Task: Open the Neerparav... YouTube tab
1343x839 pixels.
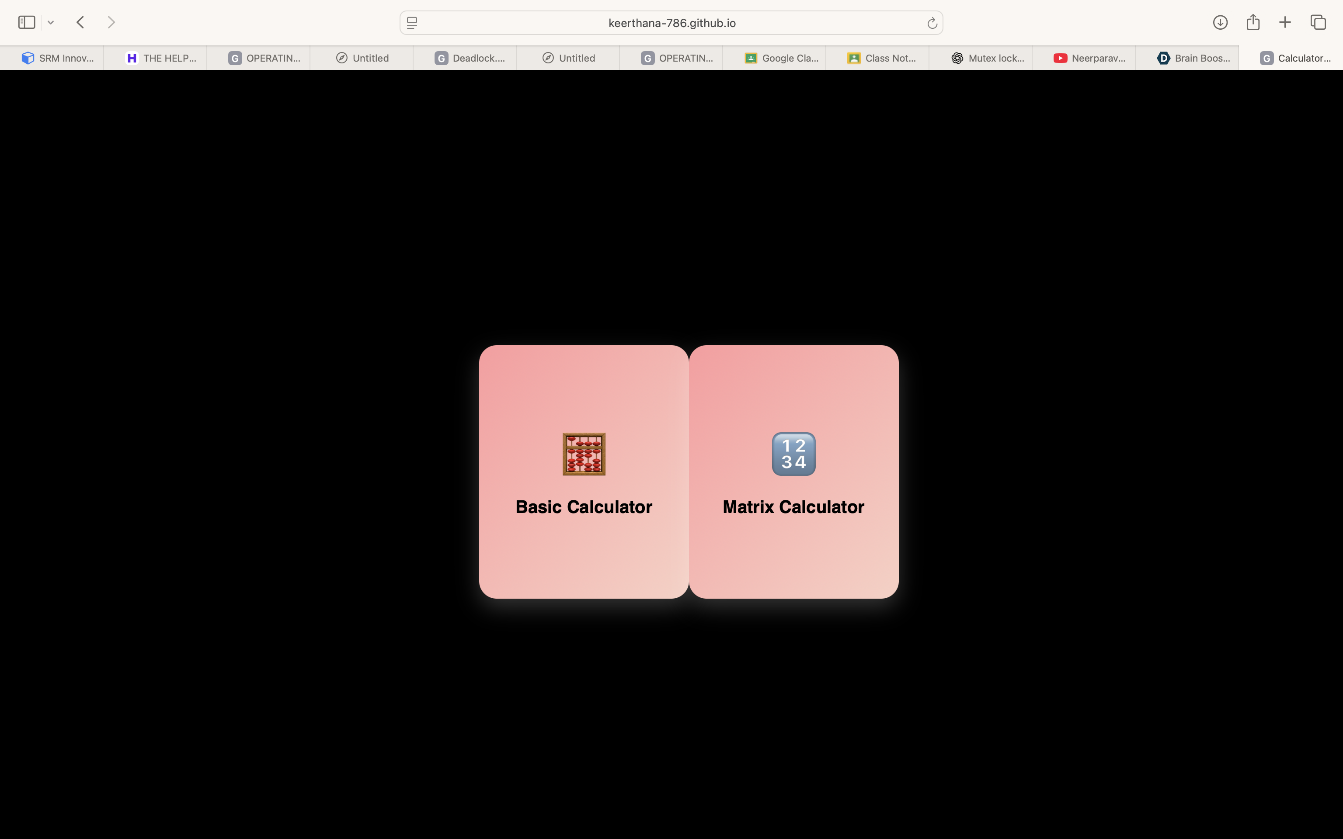Action: pos(1090,58)
